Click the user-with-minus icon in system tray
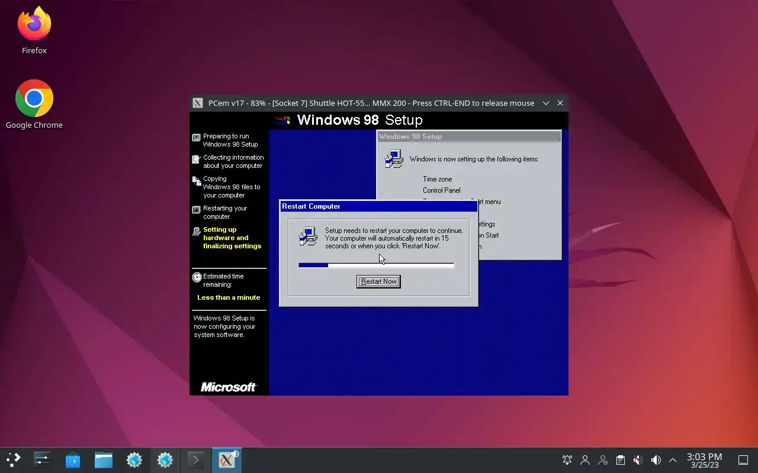The width and height of the screenshot is (758, 473). [603, 460]
